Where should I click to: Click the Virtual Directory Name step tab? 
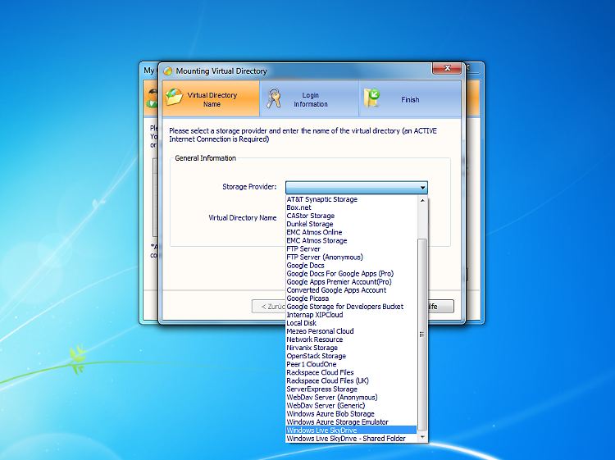pyautogui.click(x=211, y=100)
